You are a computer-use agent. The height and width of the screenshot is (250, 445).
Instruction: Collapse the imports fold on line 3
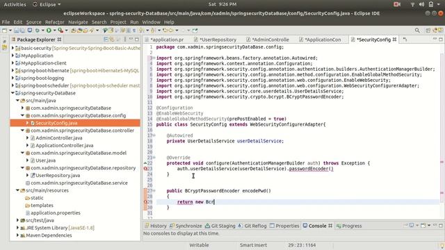coord(154,58)
